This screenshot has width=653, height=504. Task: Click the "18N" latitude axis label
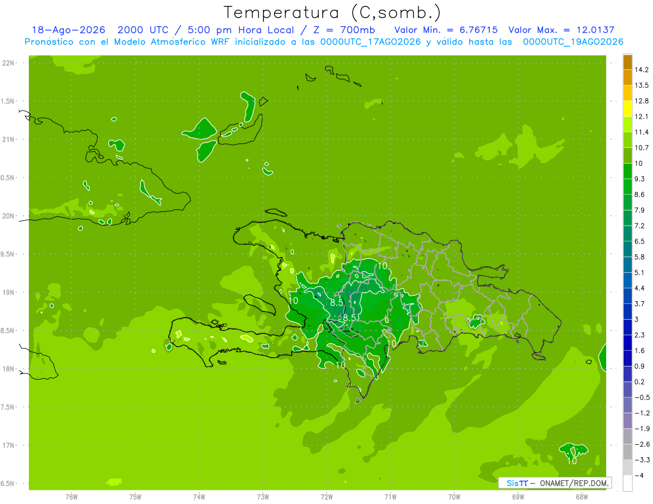point(8,369)
